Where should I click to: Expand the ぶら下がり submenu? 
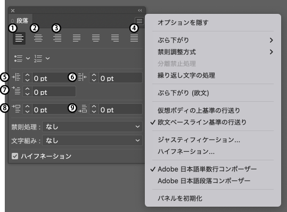pyautogui.click(x=213, y=40)
